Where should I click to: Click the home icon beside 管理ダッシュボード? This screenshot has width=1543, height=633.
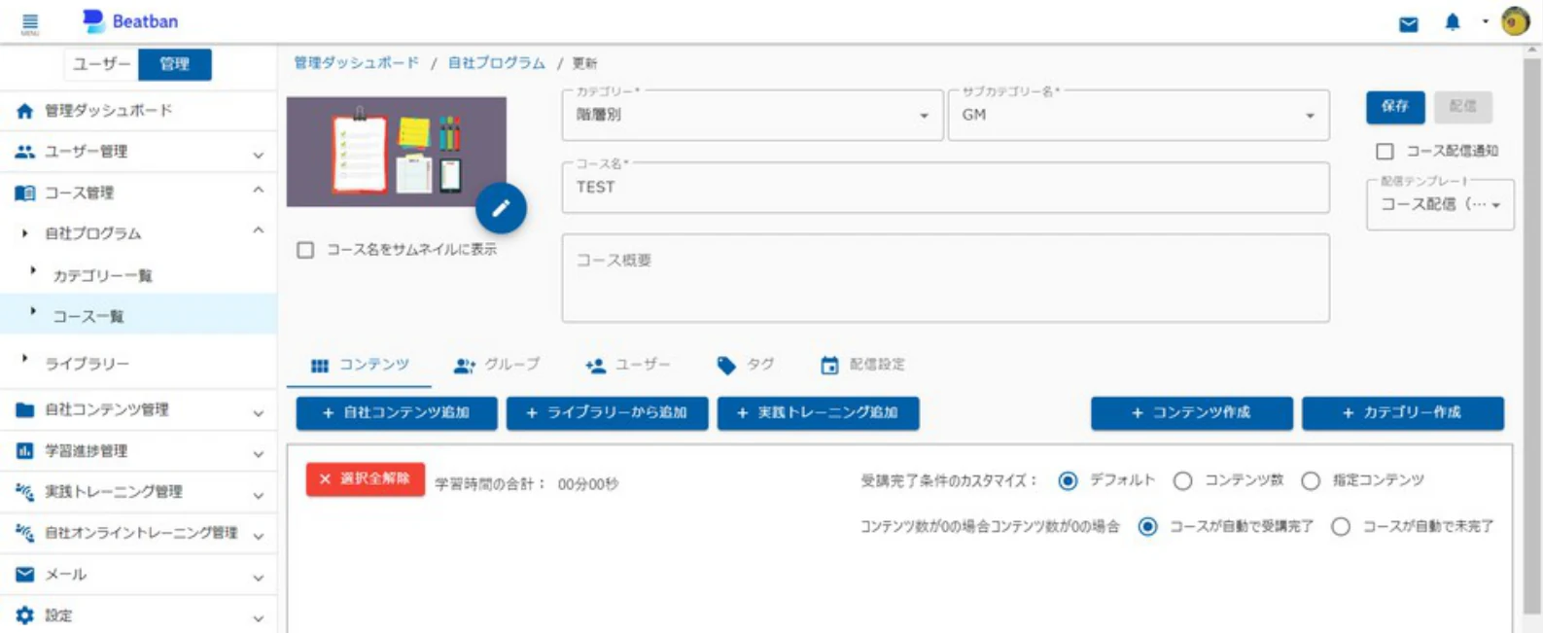25,111
